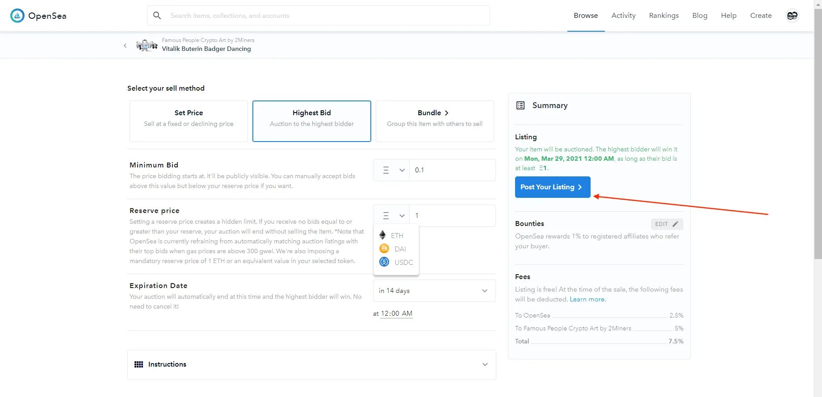Select the Highest Bid sell method
The width and height of the screenshot is (822, 397).
tap(312, 121)
